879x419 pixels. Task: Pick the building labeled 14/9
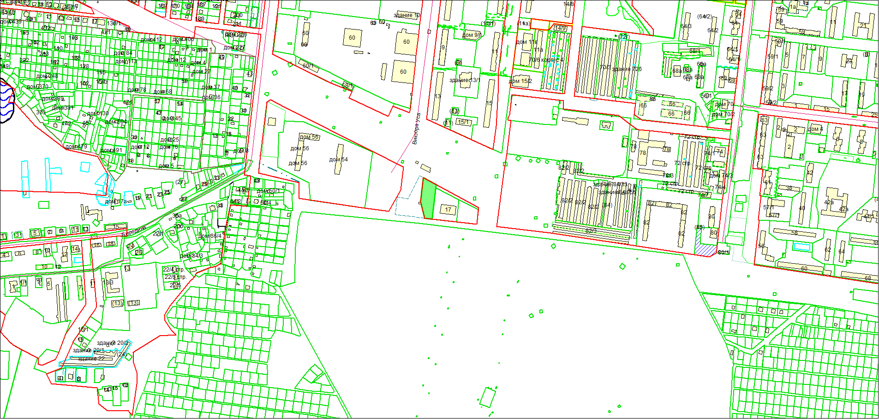click(560, 28)
